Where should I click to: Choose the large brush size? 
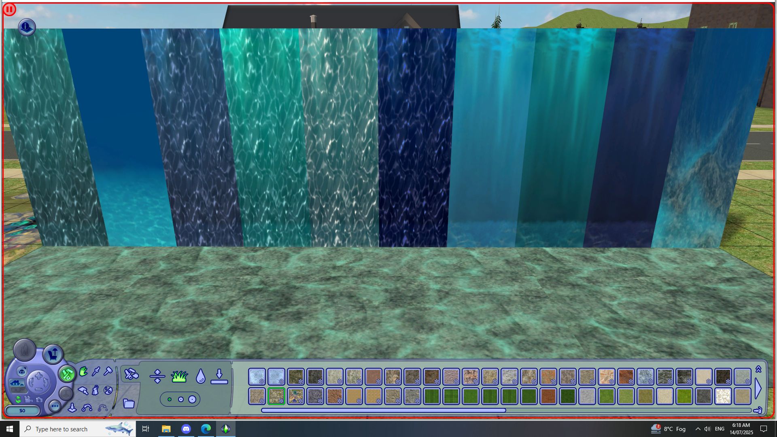192,399
